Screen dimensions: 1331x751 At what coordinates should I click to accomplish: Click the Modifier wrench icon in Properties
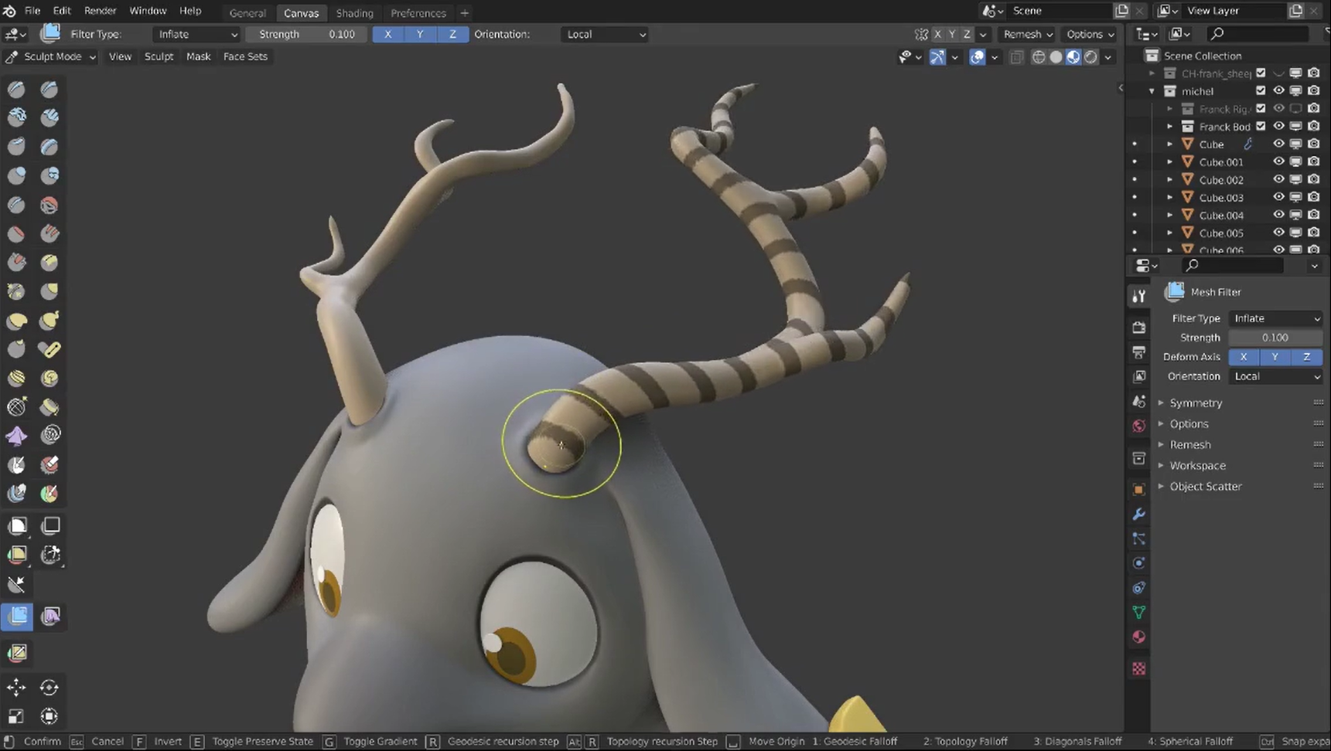pos(1138,514)
